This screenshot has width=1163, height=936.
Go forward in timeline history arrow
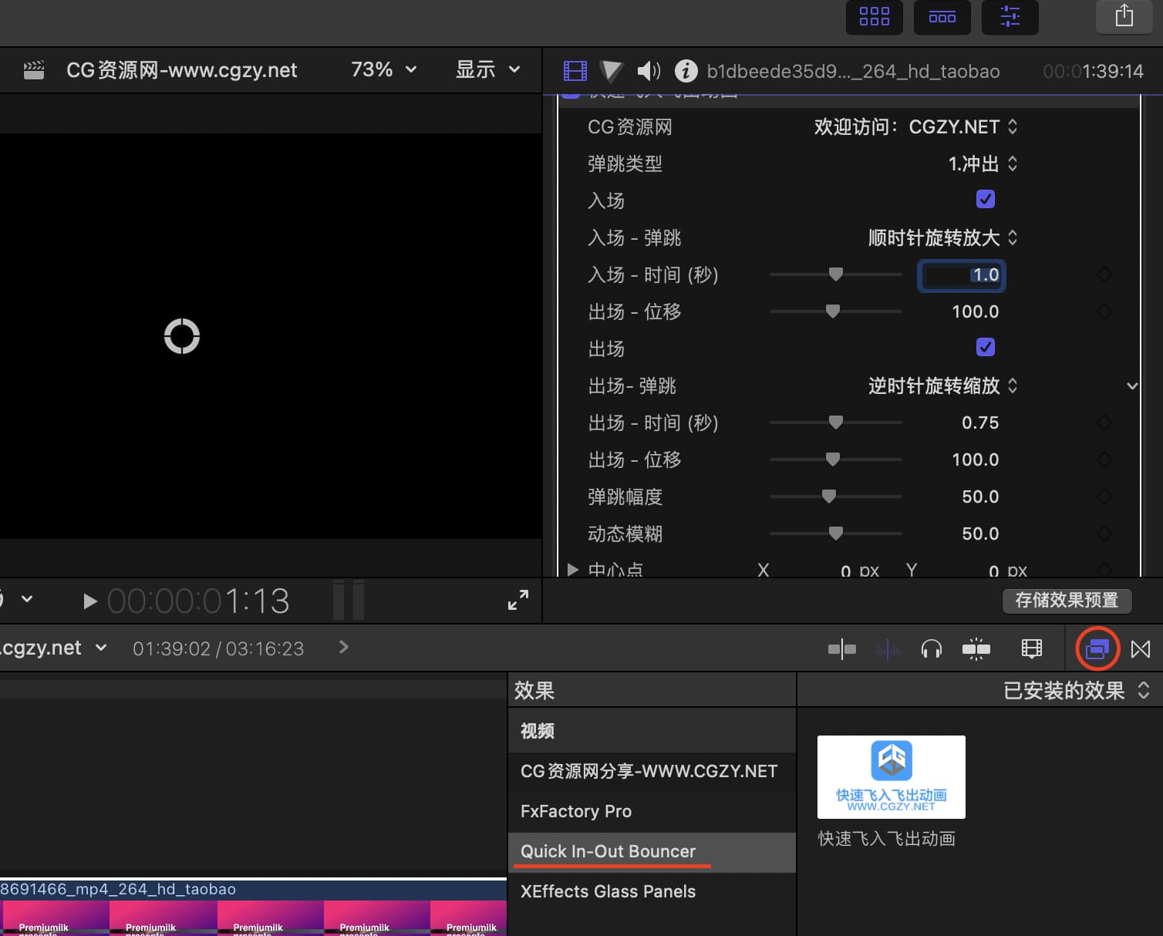[344, 648]
